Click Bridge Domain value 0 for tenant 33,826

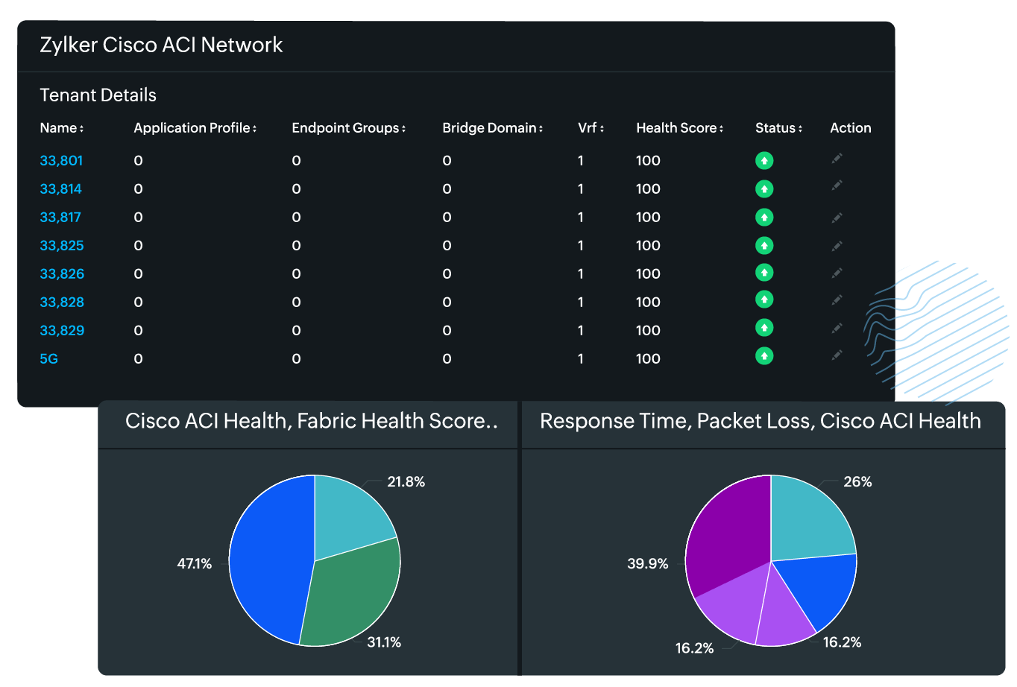click(x=447, y=273)
